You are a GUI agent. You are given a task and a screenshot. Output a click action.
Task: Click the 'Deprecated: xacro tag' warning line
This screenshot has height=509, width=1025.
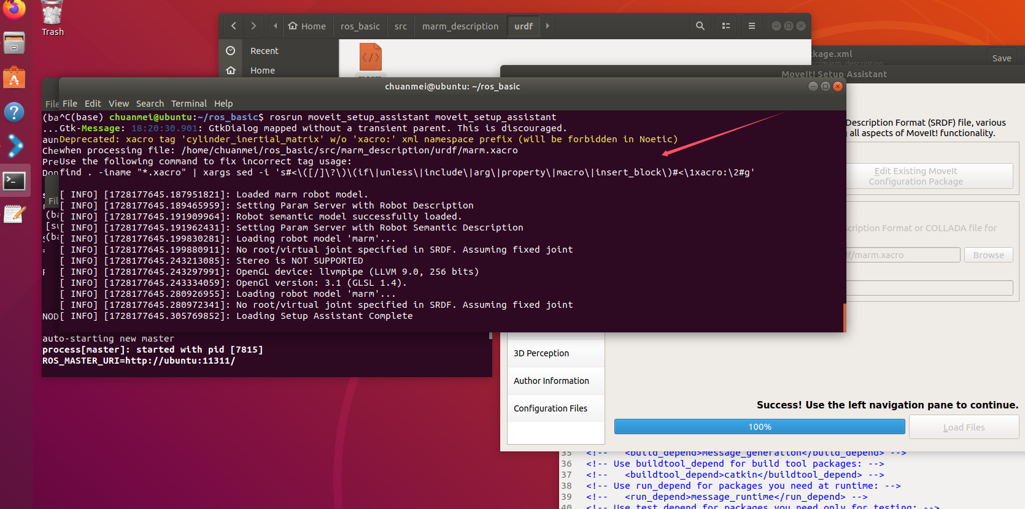tap(368, 139)
